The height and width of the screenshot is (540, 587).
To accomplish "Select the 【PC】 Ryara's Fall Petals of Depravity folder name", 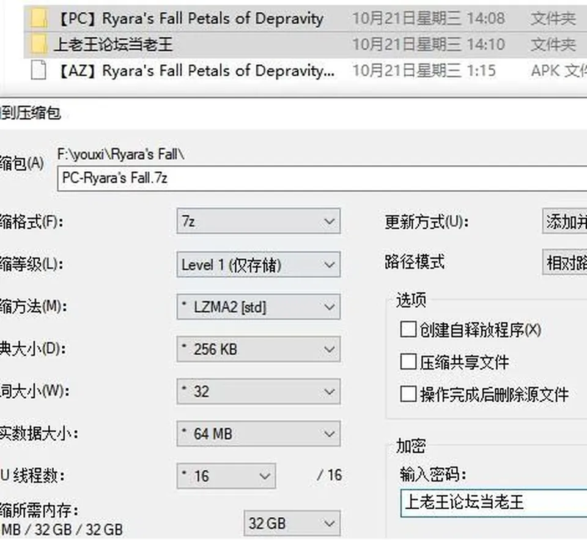I will point(191,18).
